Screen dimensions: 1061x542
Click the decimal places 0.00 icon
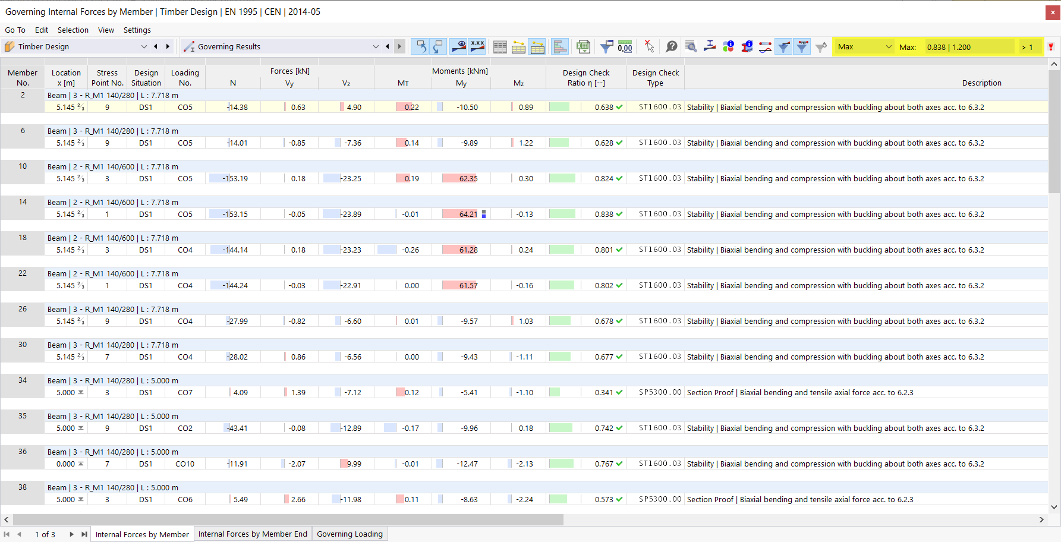tap(625, 46)
